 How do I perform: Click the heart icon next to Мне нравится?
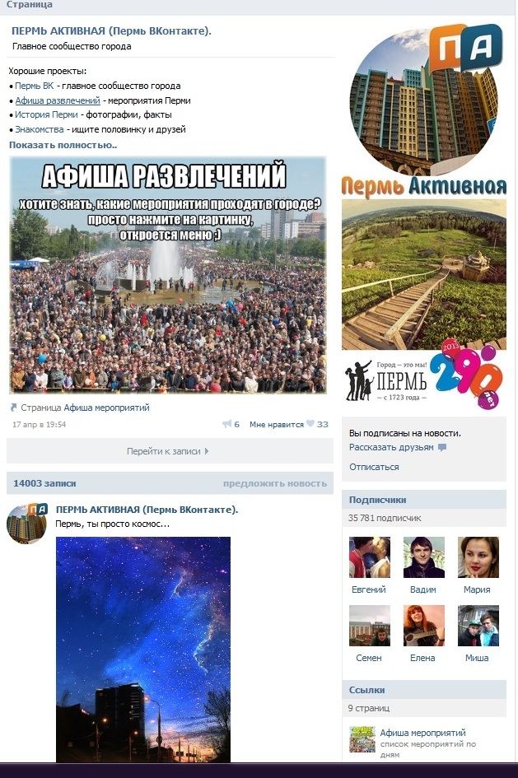pos(310,424)
